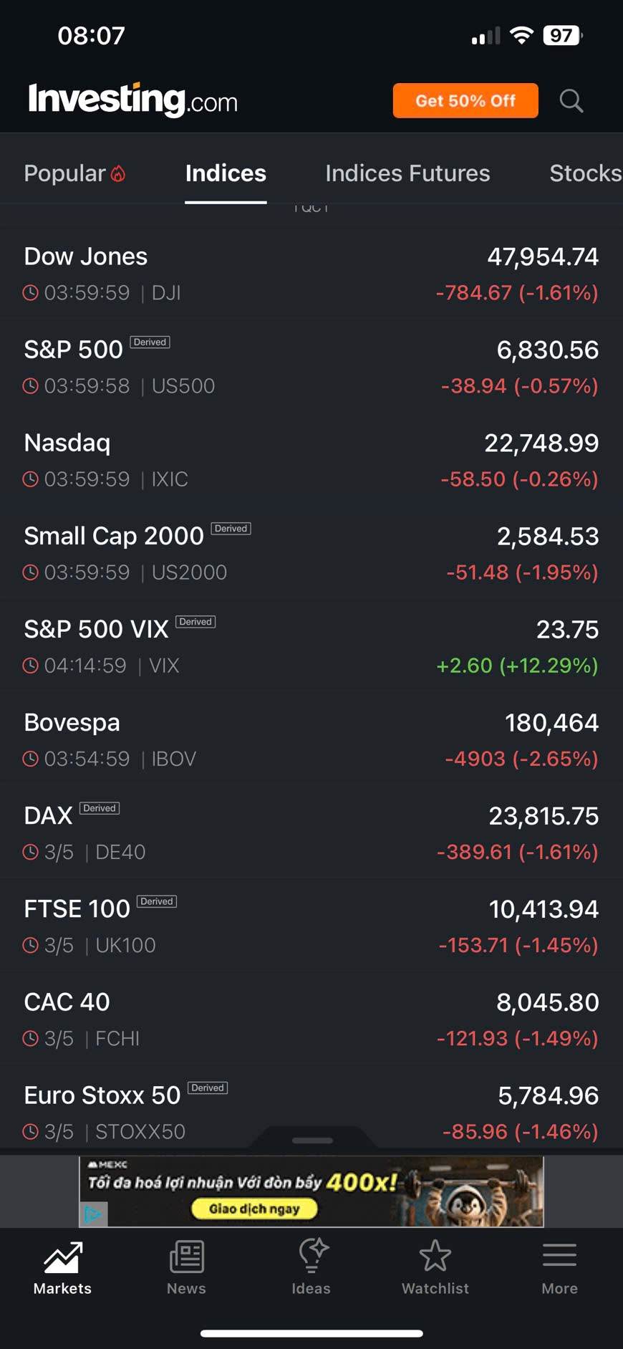Tap the yellow Giao dịch ngay button
Image resolution: width=623 pixels, height=1349 pixels.
[254, 1209]
